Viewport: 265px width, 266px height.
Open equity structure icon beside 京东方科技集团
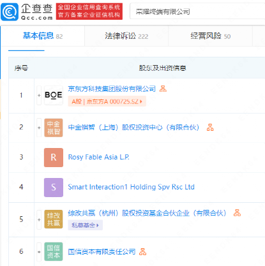(x=163, y=89)
